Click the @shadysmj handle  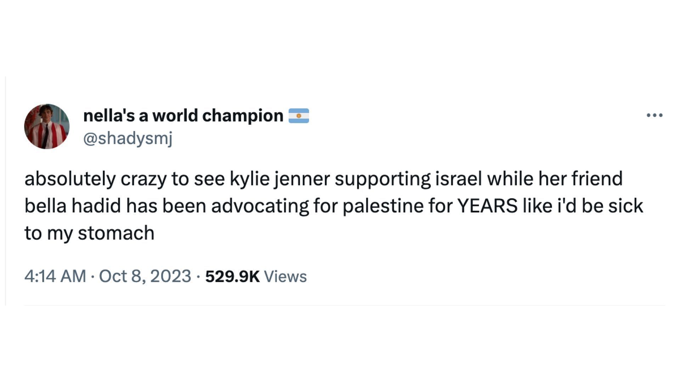[x=127, y=138]
